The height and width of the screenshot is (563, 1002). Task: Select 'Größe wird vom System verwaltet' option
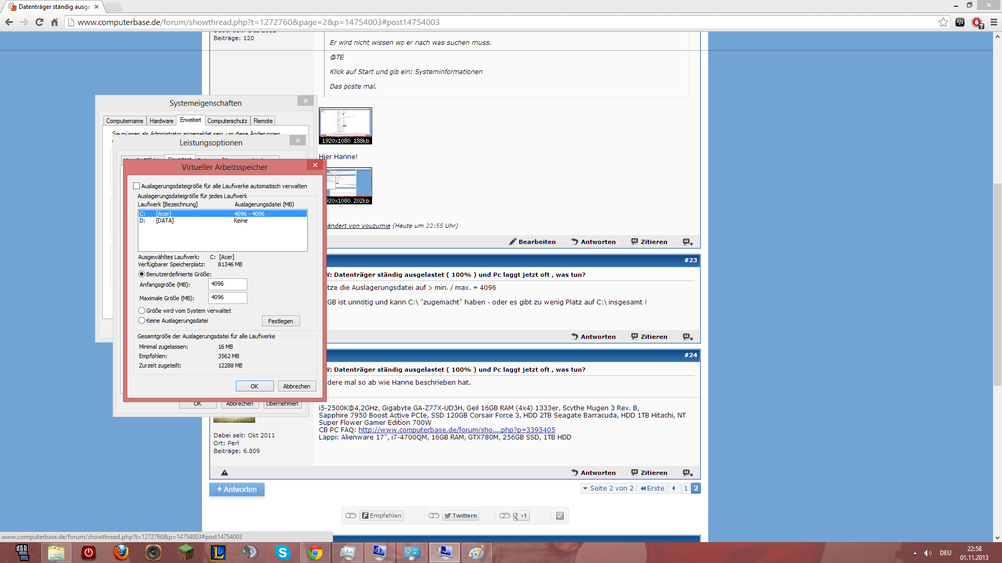tap(141, 311)
